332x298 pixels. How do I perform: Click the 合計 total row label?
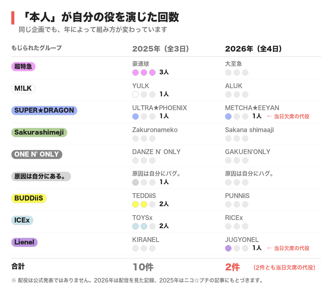pos(18,266)
